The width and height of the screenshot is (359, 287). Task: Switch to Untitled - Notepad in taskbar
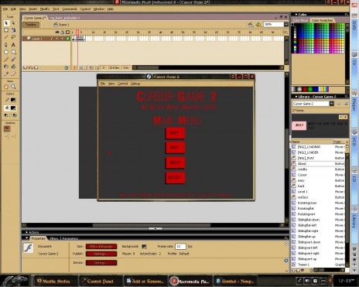[x=234, y=281]
